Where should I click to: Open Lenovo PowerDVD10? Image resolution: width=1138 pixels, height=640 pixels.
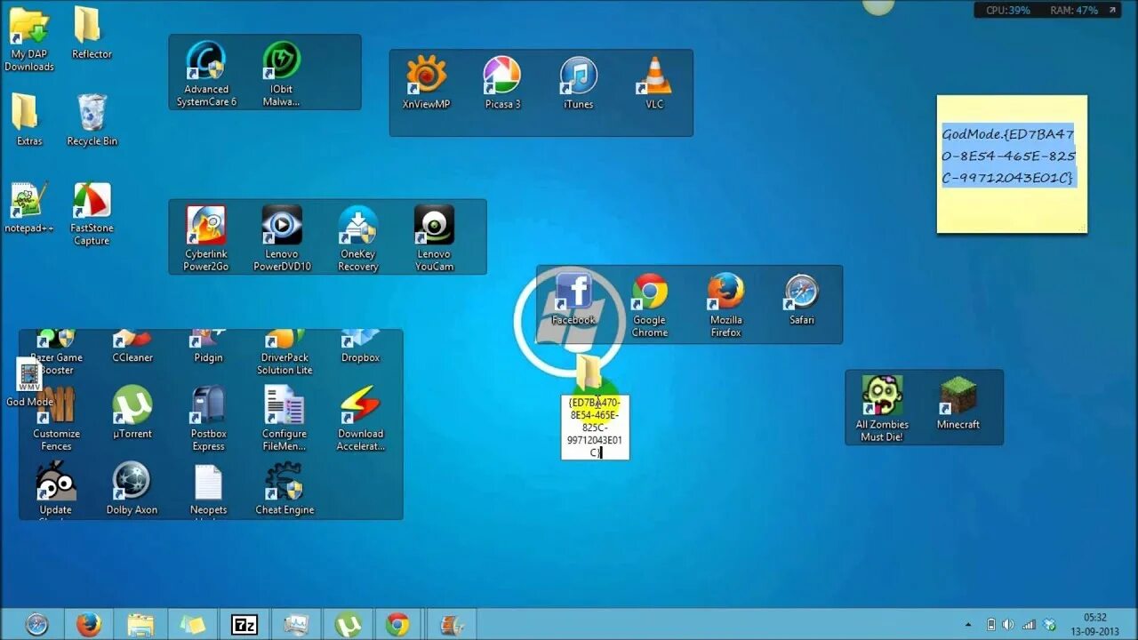point(282,238)
